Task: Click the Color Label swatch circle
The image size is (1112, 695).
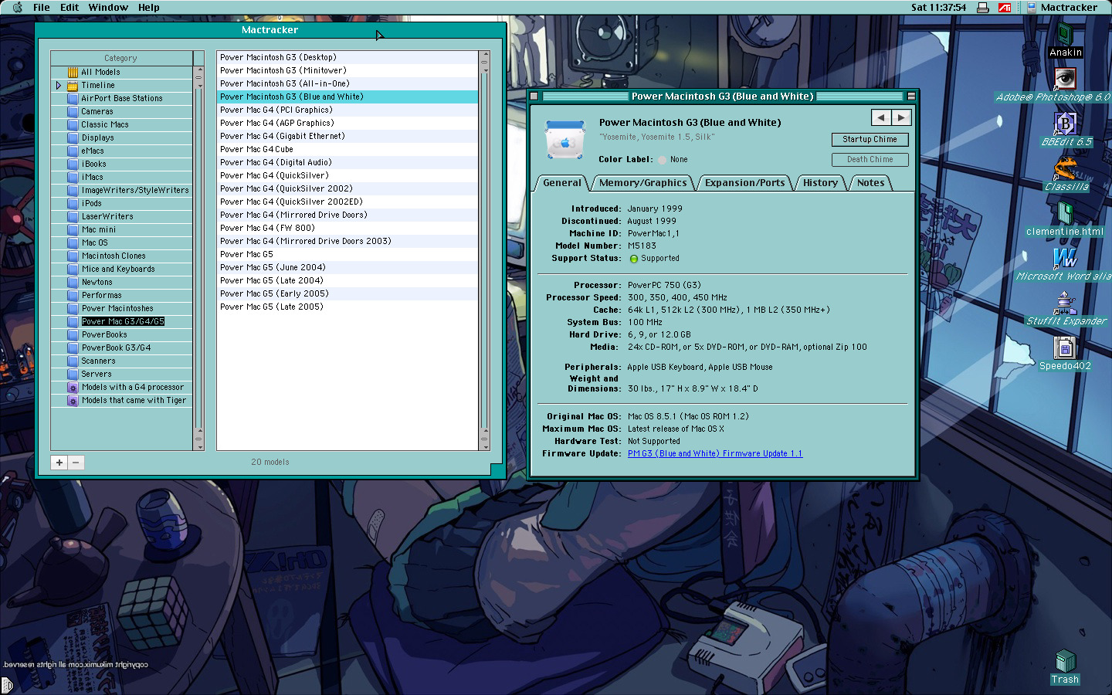Action: tap(662, 160)
